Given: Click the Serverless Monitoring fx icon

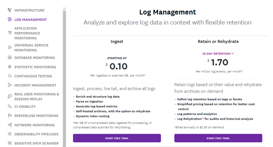Looking at the screenshot, I should [10, 116].
